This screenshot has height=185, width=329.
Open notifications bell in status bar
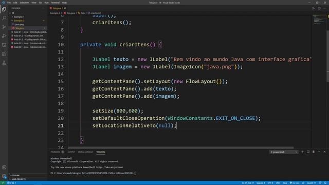[325, 183]
